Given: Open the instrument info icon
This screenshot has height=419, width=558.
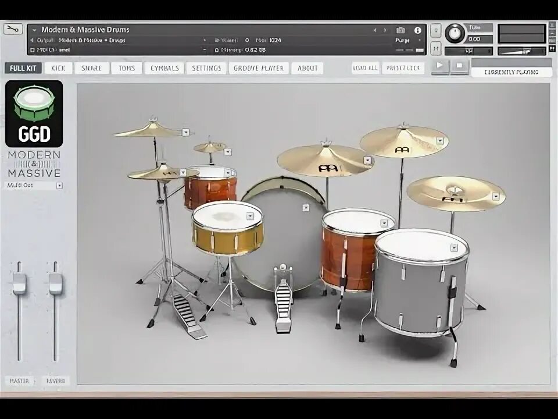Looking at the screenshot, I should [418, 30].
